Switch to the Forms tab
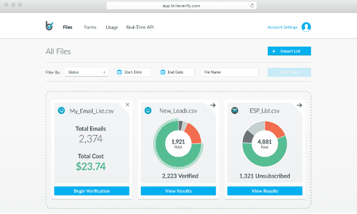This screenshot has height=214, width=357. click(x=90, y=27)
